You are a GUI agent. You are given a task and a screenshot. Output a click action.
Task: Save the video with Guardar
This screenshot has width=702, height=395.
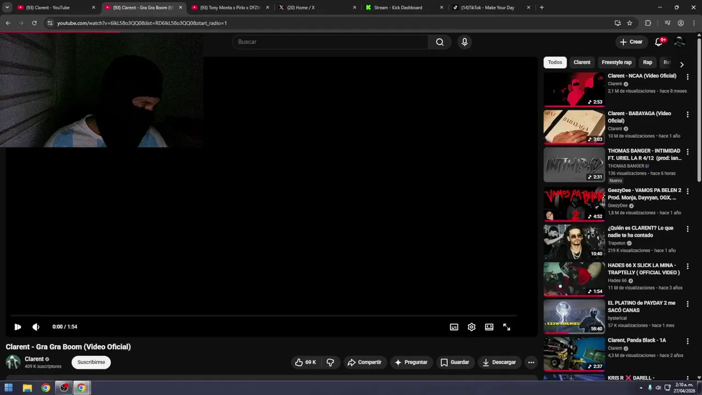pyautogui.click(x=455, y=362)
